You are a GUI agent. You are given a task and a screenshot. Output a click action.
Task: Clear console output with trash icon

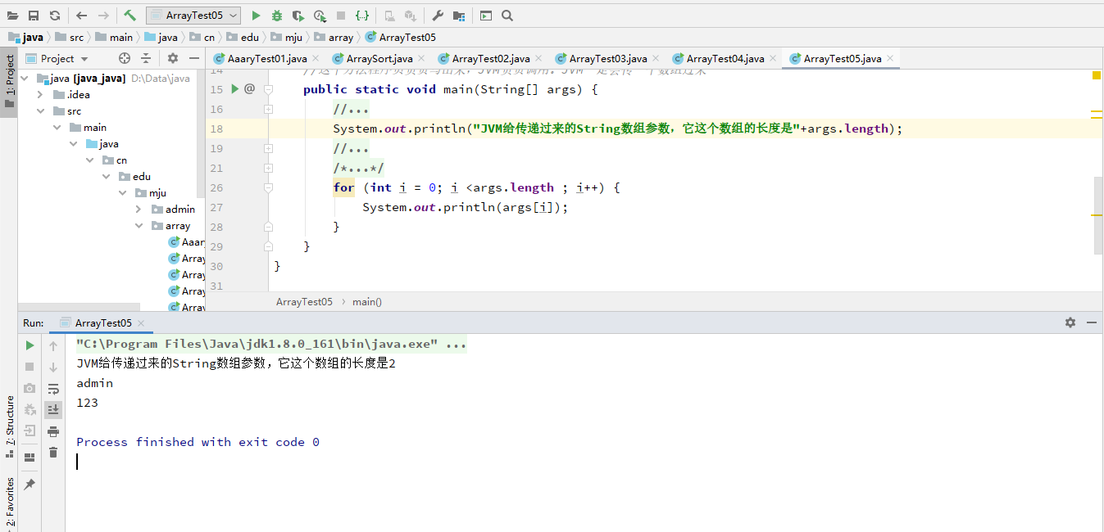pyautogui.click(x=53, y=452)
